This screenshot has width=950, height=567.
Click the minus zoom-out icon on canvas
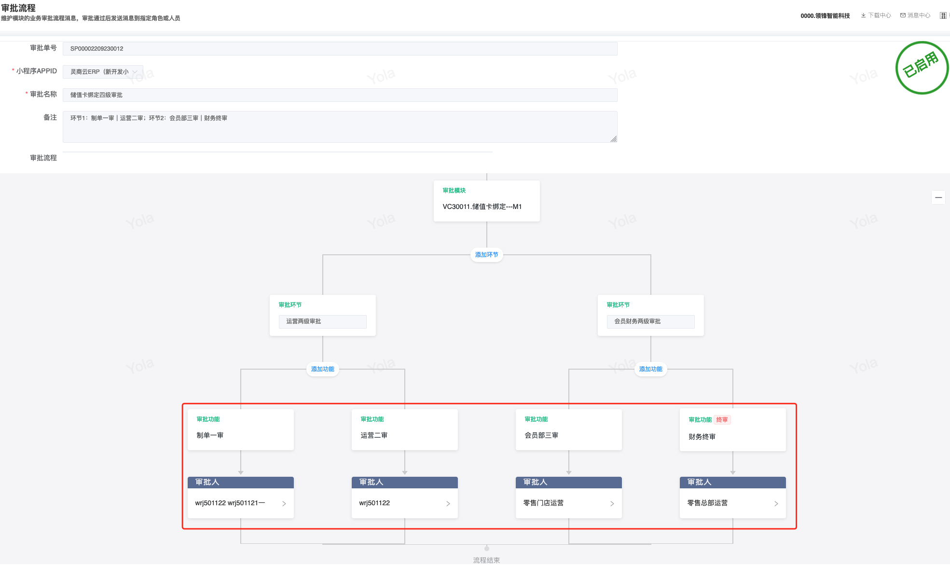point(938,197)
